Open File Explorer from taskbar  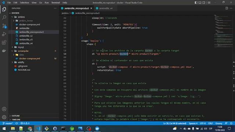tap(13, 129)
